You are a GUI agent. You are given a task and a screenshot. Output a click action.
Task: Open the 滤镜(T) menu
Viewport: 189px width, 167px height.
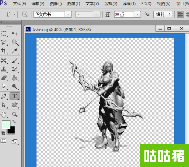(x=129, y=4)
